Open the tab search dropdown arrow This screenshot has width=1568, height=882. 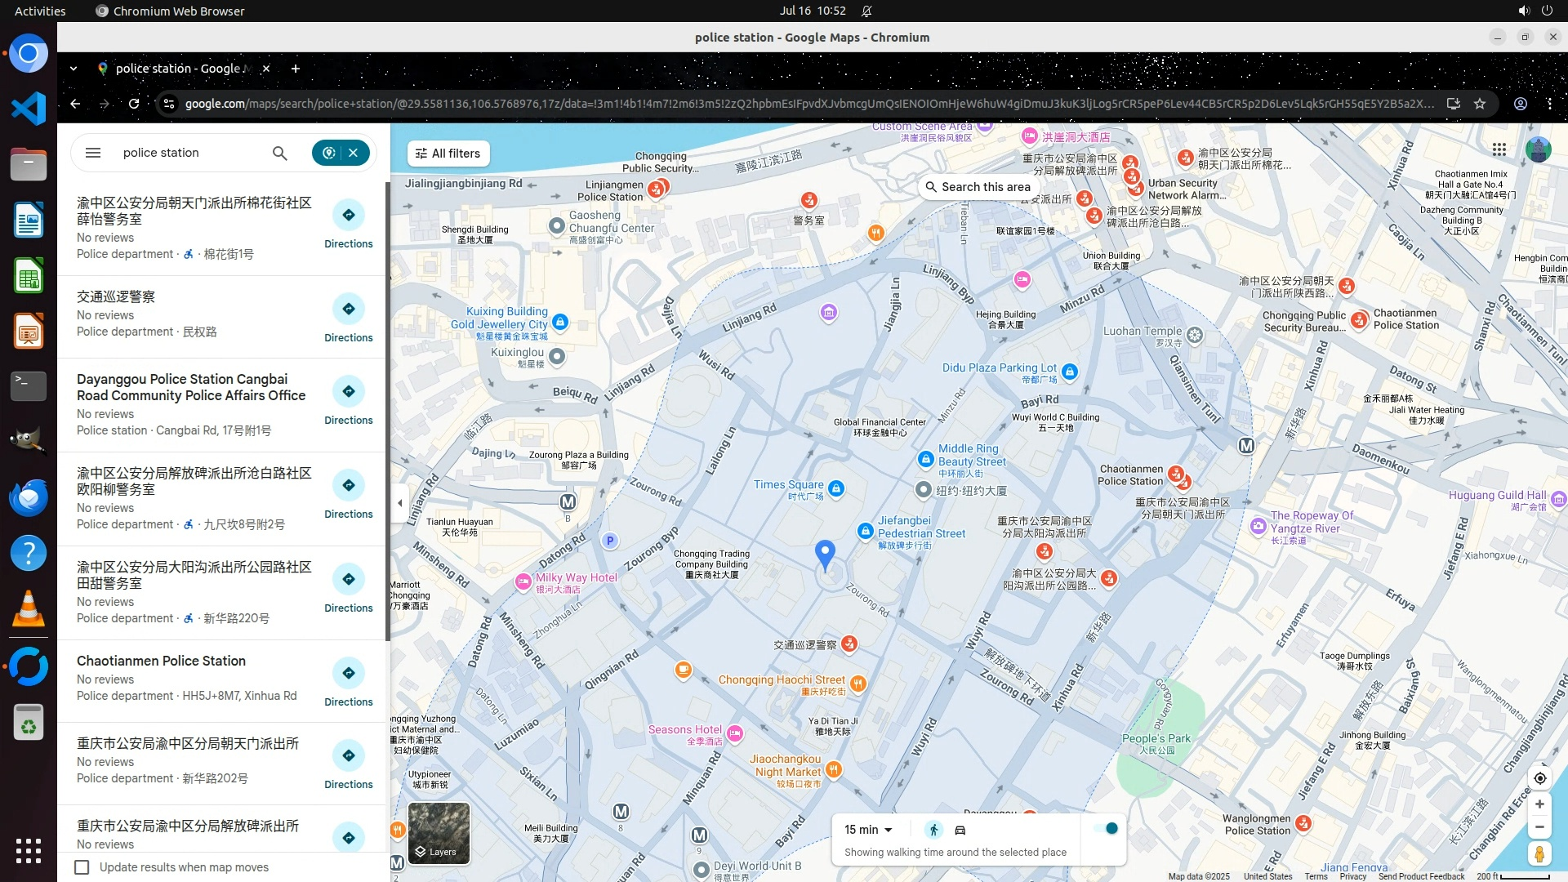coord(73,69)
